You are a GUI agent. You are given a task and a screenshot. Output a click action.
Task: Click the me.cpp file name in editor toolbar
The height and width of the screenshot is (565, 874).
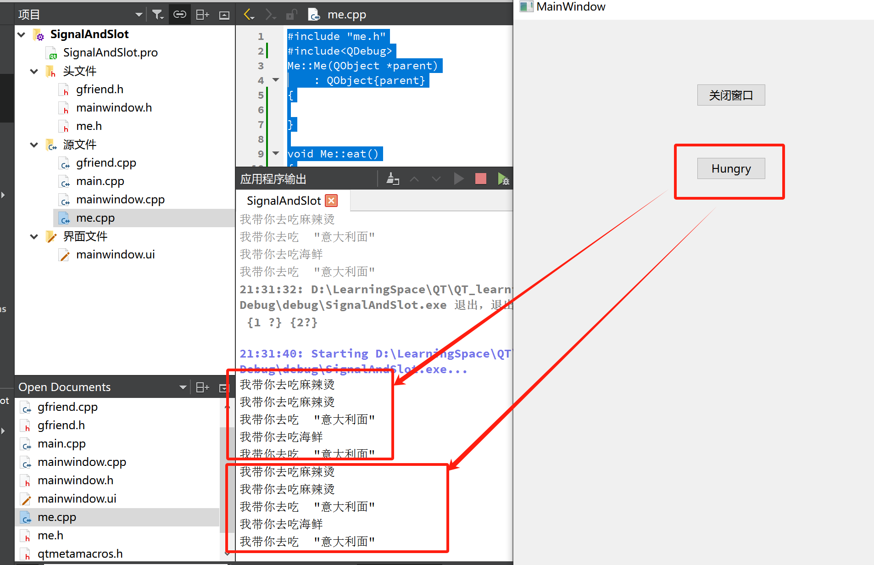point(347,15)
